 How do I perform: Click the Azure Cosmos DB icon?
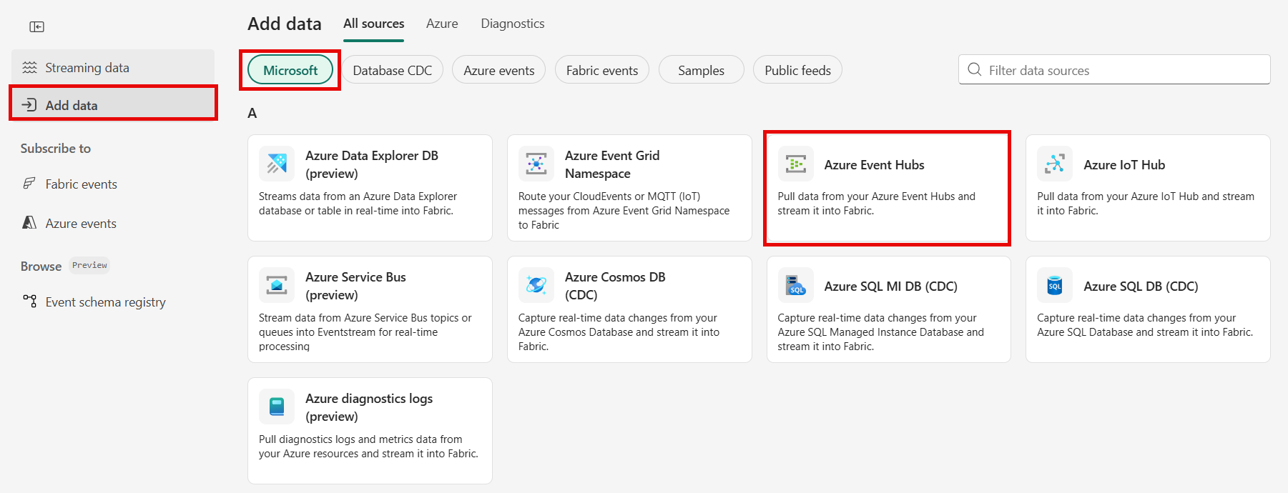click(536, 285)
